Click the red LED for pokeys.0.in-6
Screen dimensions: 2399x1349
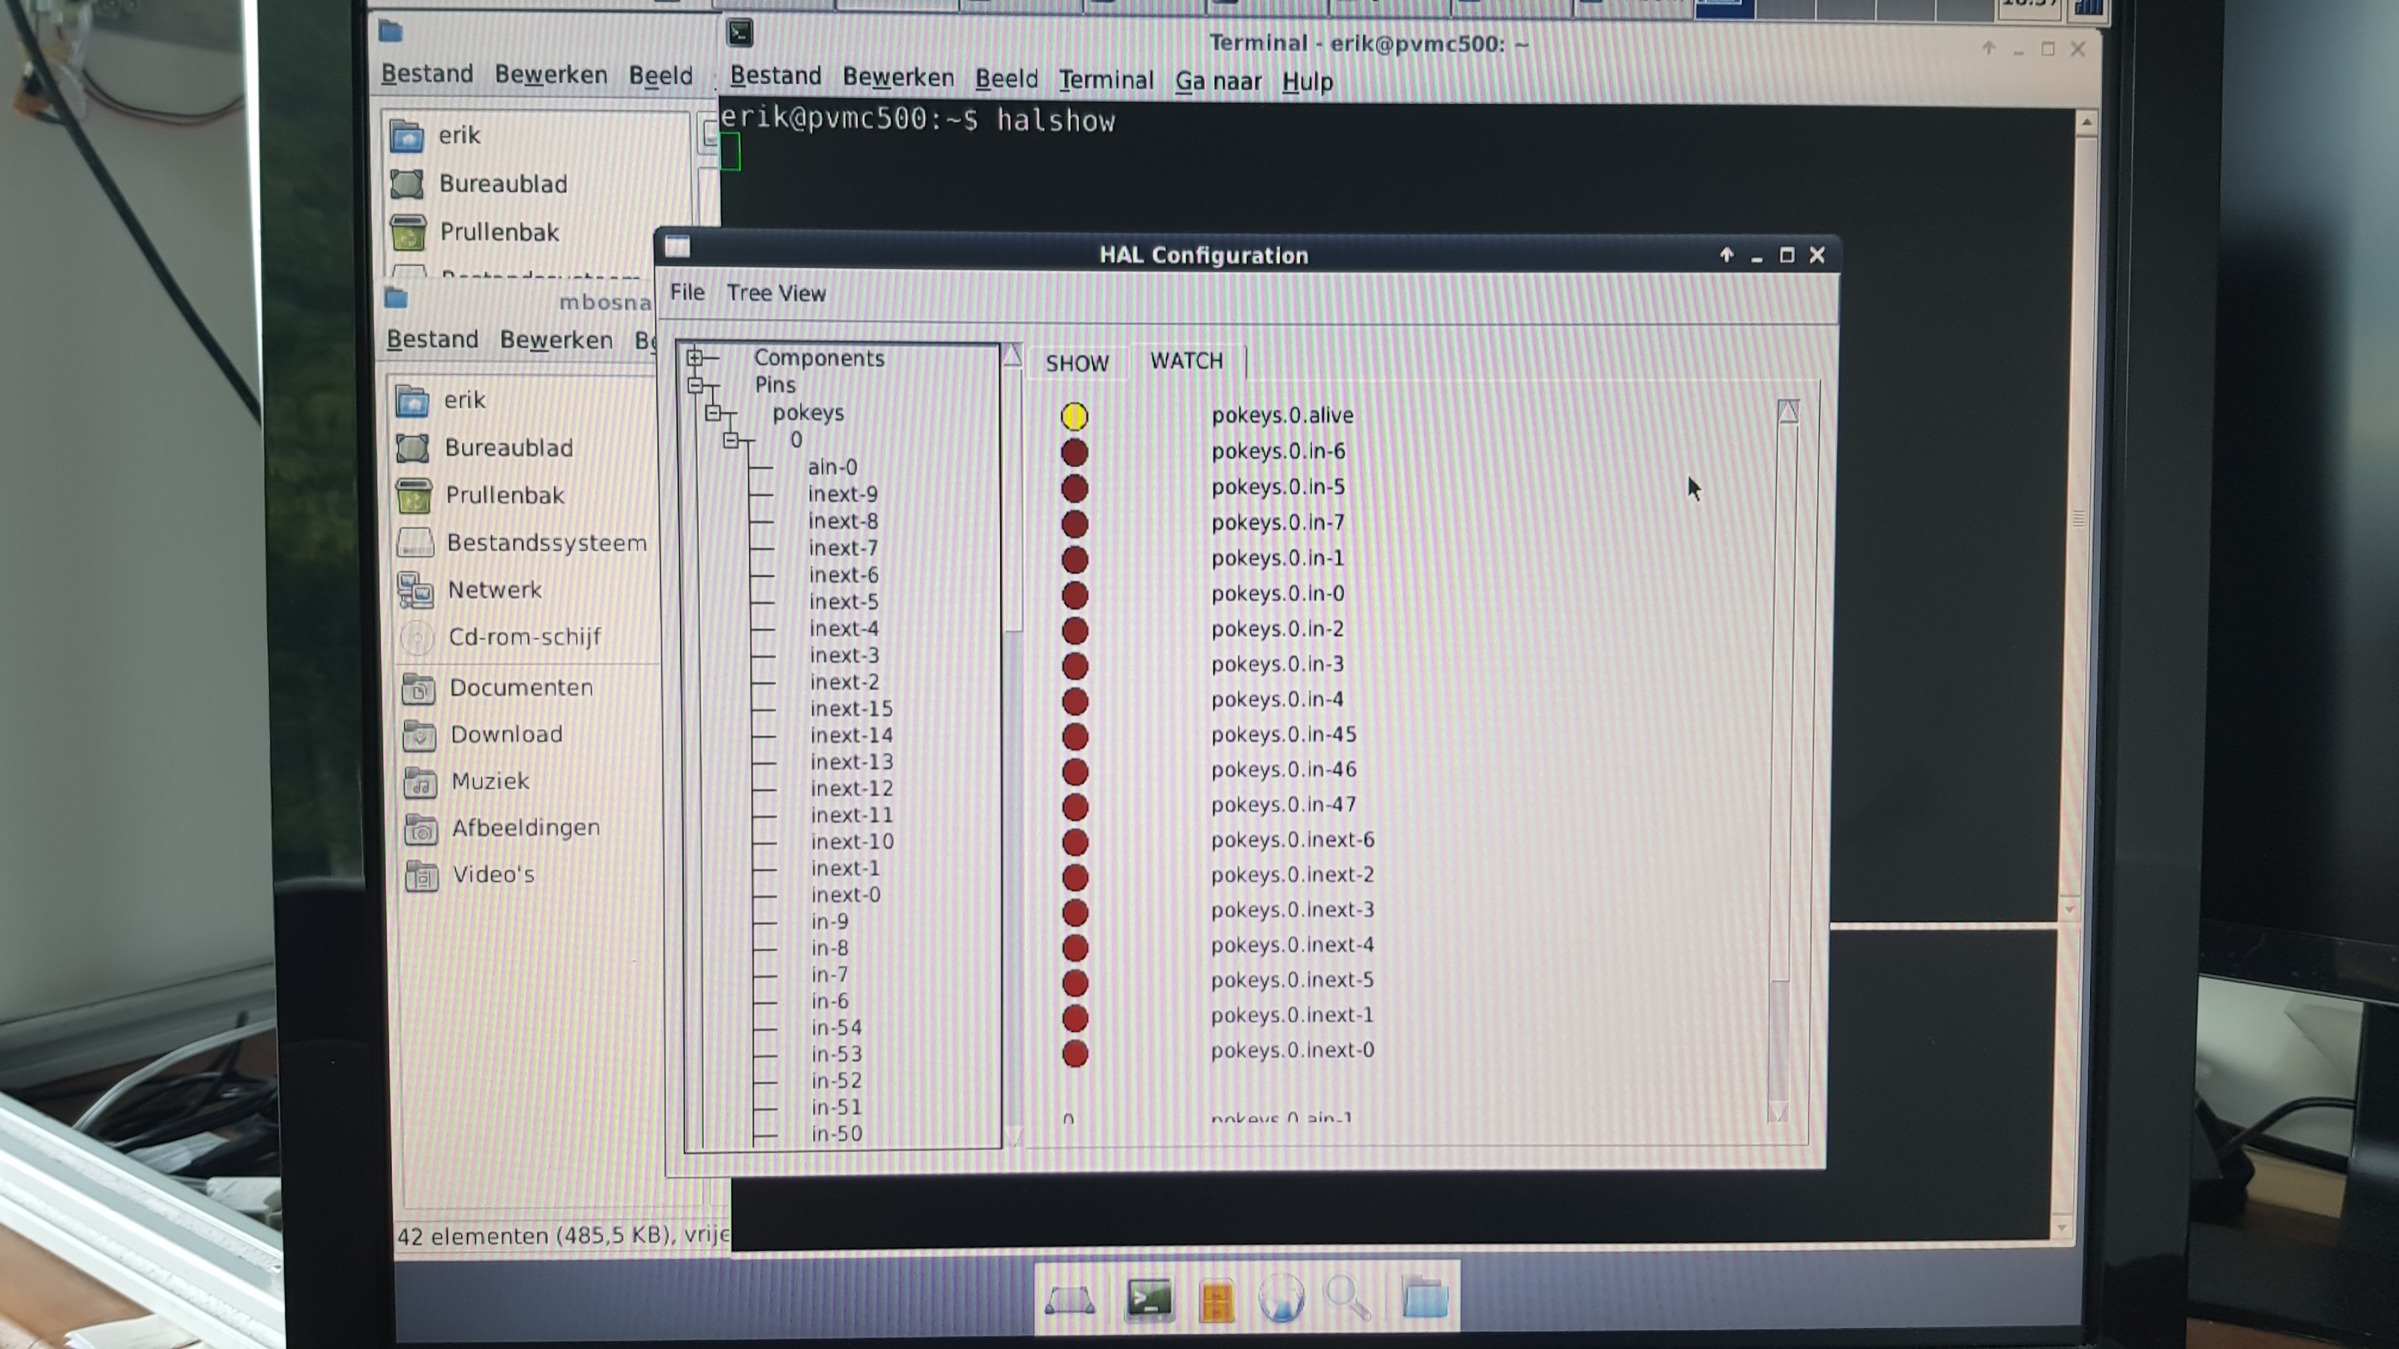pos(1074,453)
